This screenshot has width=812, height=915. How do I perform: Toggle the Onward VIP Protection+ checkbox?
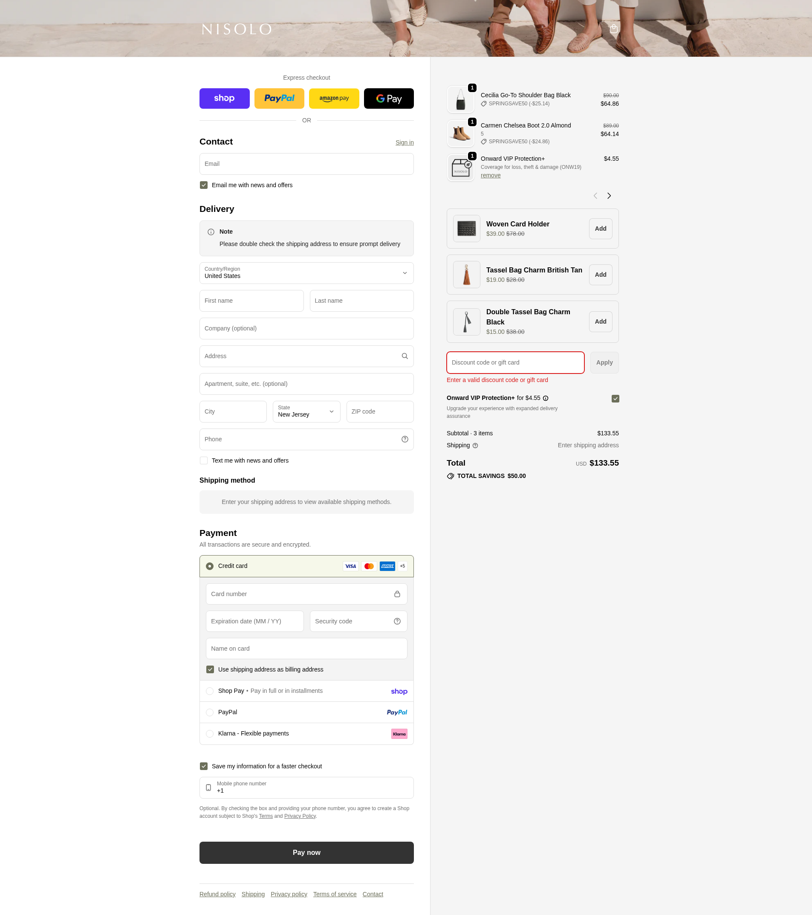coord(615,398)
